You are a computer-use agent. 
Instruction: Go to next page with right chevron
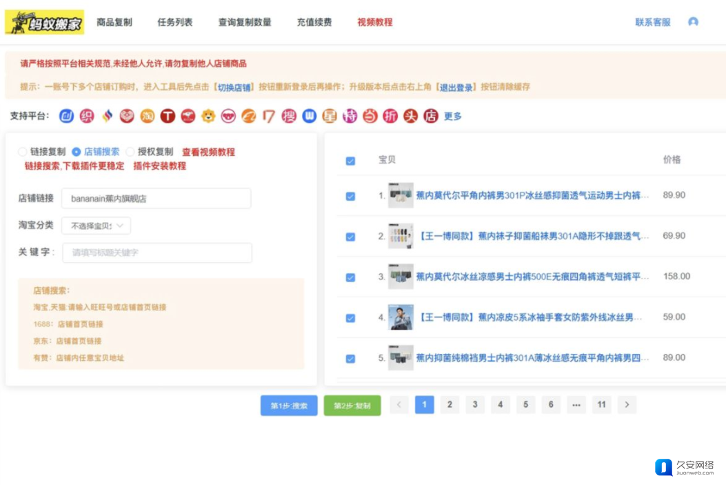click(627, 405)
